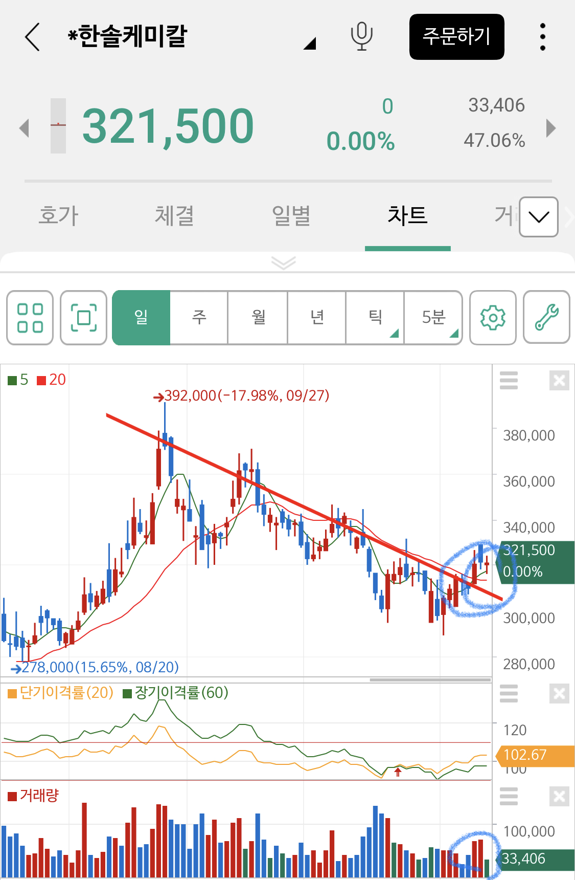
Task: Tap the microphone voice search icon
Action: 361,36
